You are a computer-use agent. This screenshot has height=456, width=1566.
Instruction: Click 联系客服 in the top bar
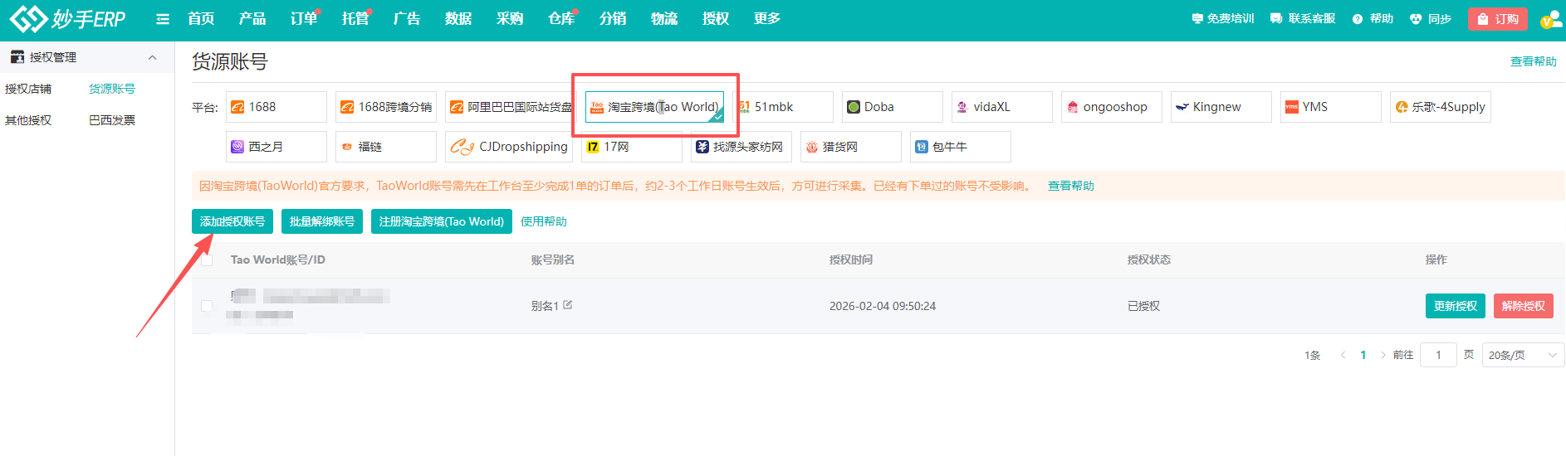coord(1303,18)
